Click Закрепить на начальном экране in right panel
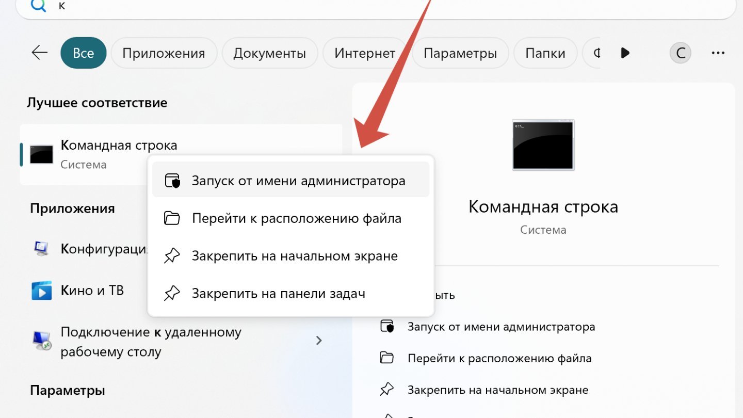The height and width of the screenshot is (418, 743). [498, 390]
